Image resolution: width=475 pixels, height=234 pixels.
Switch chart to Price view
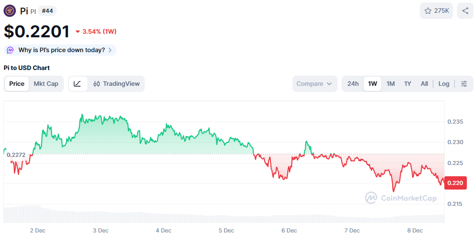click(17, 84)
